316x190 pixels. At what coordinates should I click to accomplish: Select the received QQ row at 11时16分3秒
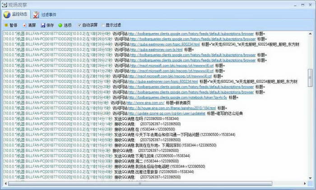tap(91, 150)
